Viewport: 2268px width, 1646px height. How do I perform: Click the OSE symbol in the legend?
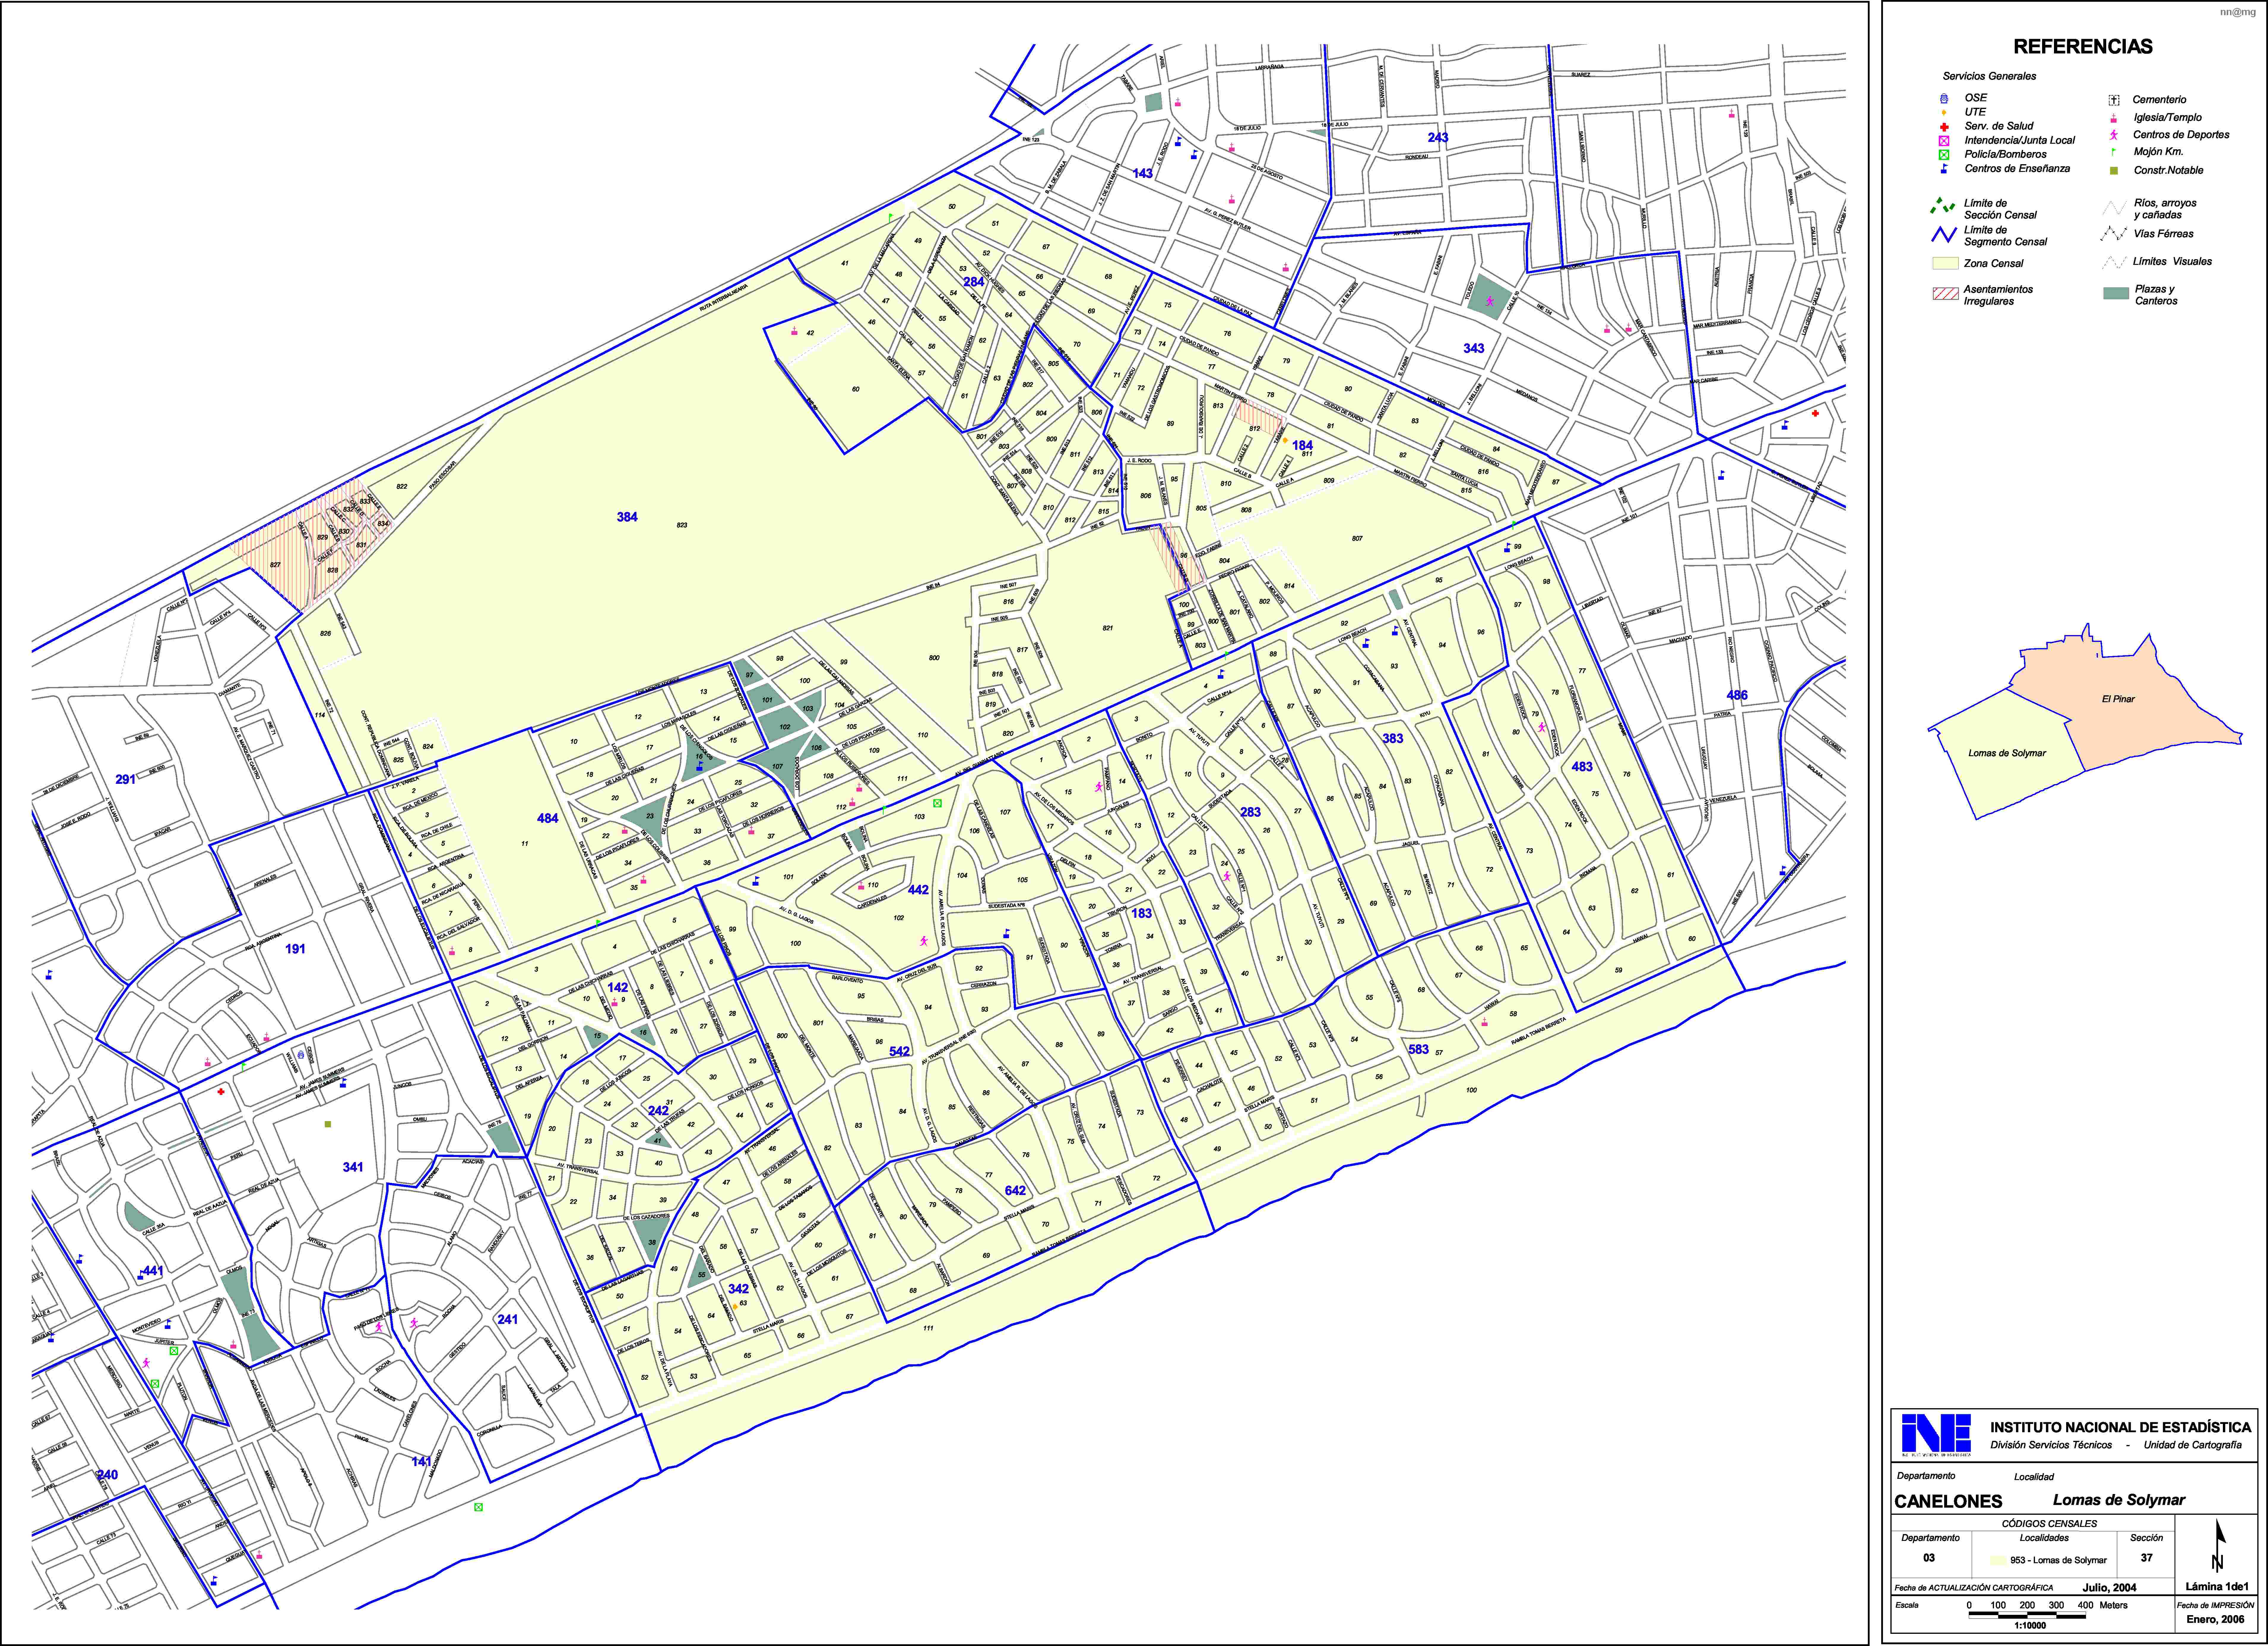click(1944, 98)
